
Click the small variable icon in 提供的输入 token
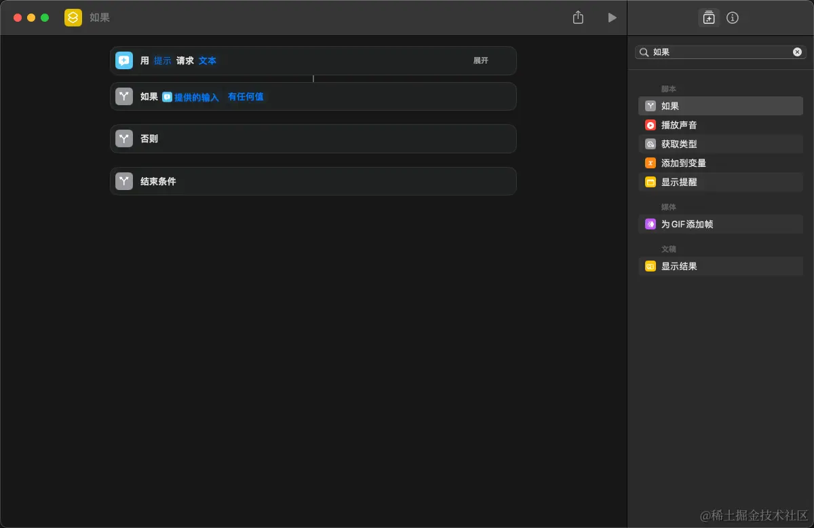click(x=168, y=97)
